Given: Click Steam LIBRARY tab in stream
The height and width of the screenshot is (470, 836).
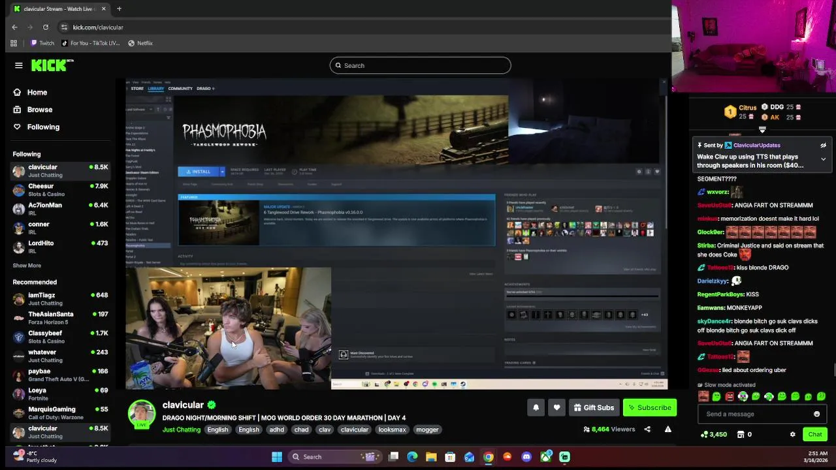Looking at the screenshot, I should click(155, 88).
